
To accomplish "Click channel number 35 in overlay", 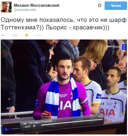I will [25, 124].
